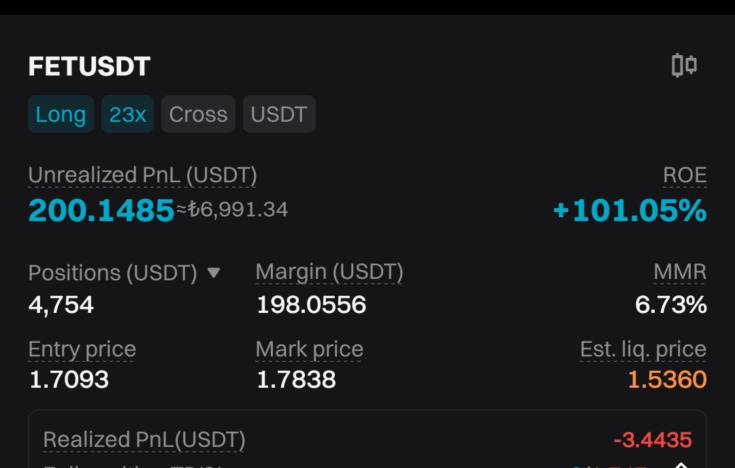Image resolution: width=735 pixels, height=468 pixels.
Task: Tap the orange 1.5360 liquidation price
Action: [x=667, y=380]
